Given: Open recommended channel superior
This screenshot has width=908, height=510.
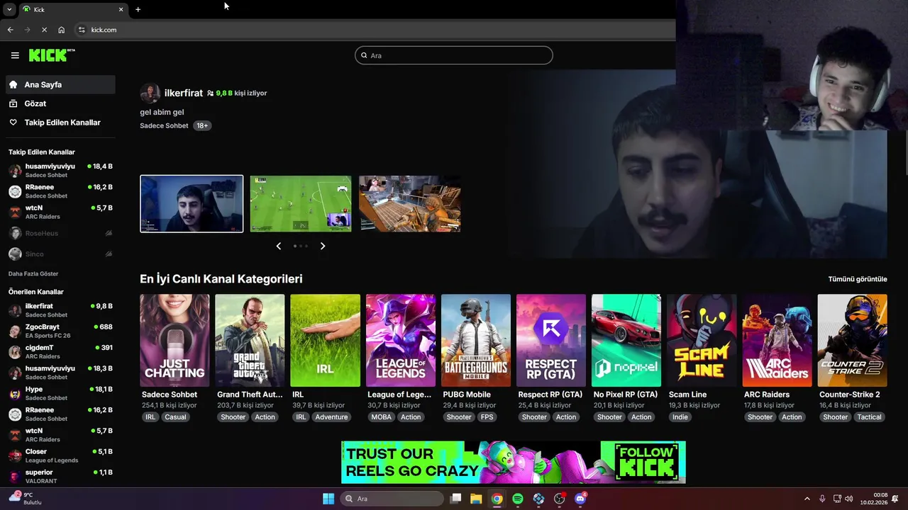Looking at the screenshot, I should tap(60, 476).
